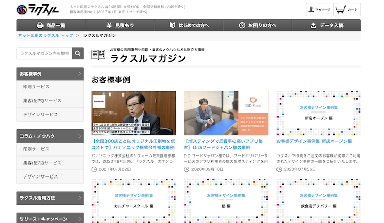384x223 pixels.
Task: Focus the ラクスルマガジン内を検索 search field
Action: coord(45,53)
